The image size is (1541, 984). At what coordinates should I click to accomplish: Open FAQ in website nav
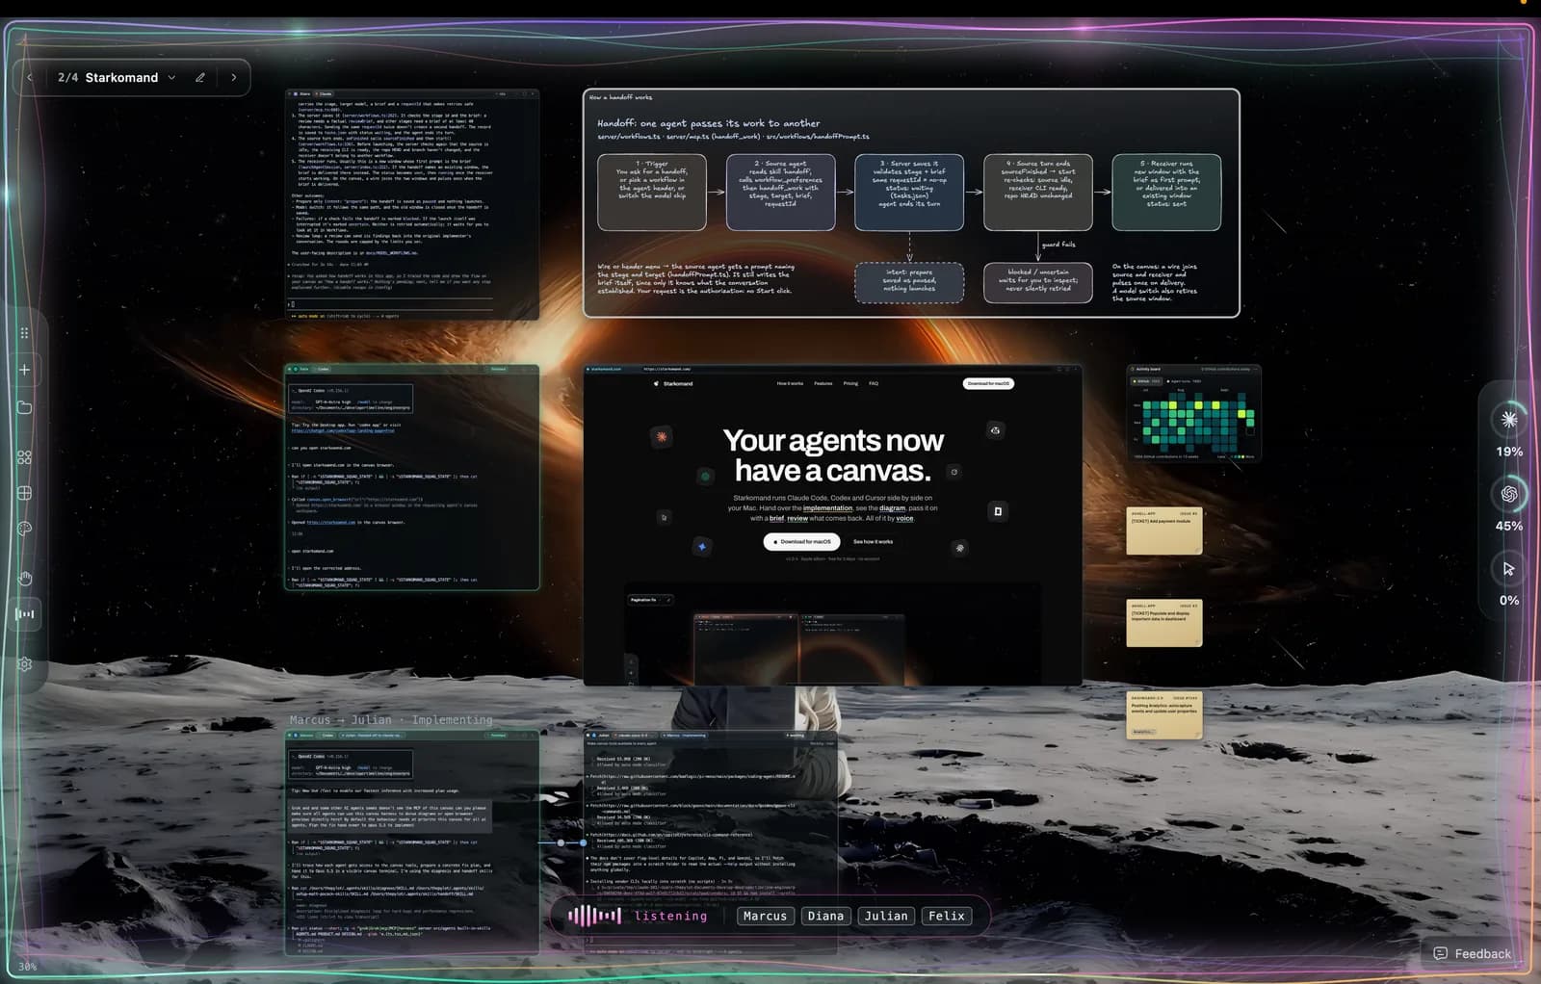tap(874, 384)
